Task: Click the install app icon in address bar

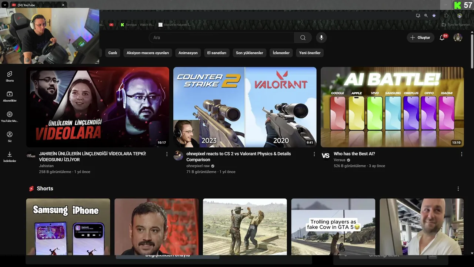Action: [418, 16]
